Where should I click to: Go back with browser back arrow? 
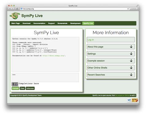point(10,9)
